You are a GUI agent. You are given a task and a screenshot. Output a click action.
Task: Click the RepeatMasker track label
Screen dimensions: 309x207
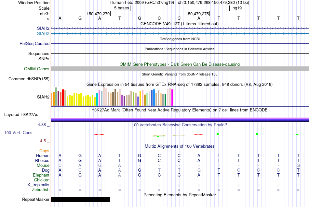[x=36, y=199]
